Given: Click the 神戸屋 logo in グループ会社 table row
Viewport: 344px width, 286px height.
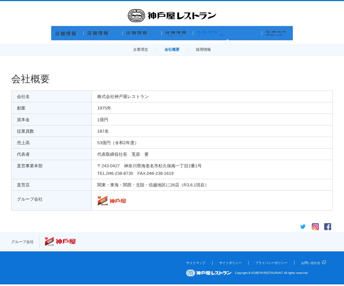Looking at the screenshot, I should (112, 201).
